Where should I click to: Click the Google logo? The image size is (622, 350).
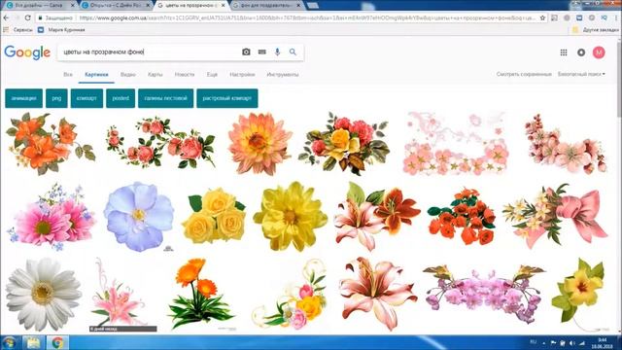(27, 52)
